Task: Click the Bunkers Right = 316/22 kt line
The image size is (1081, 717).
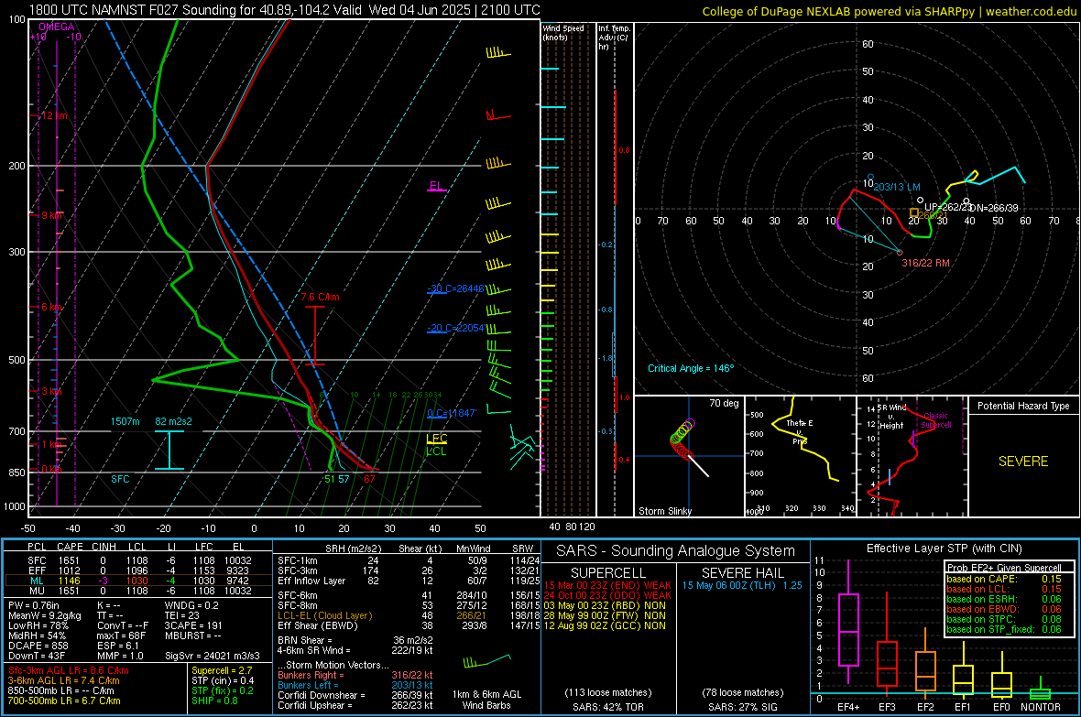Action: pyautogui.click(x=355, y=675)
